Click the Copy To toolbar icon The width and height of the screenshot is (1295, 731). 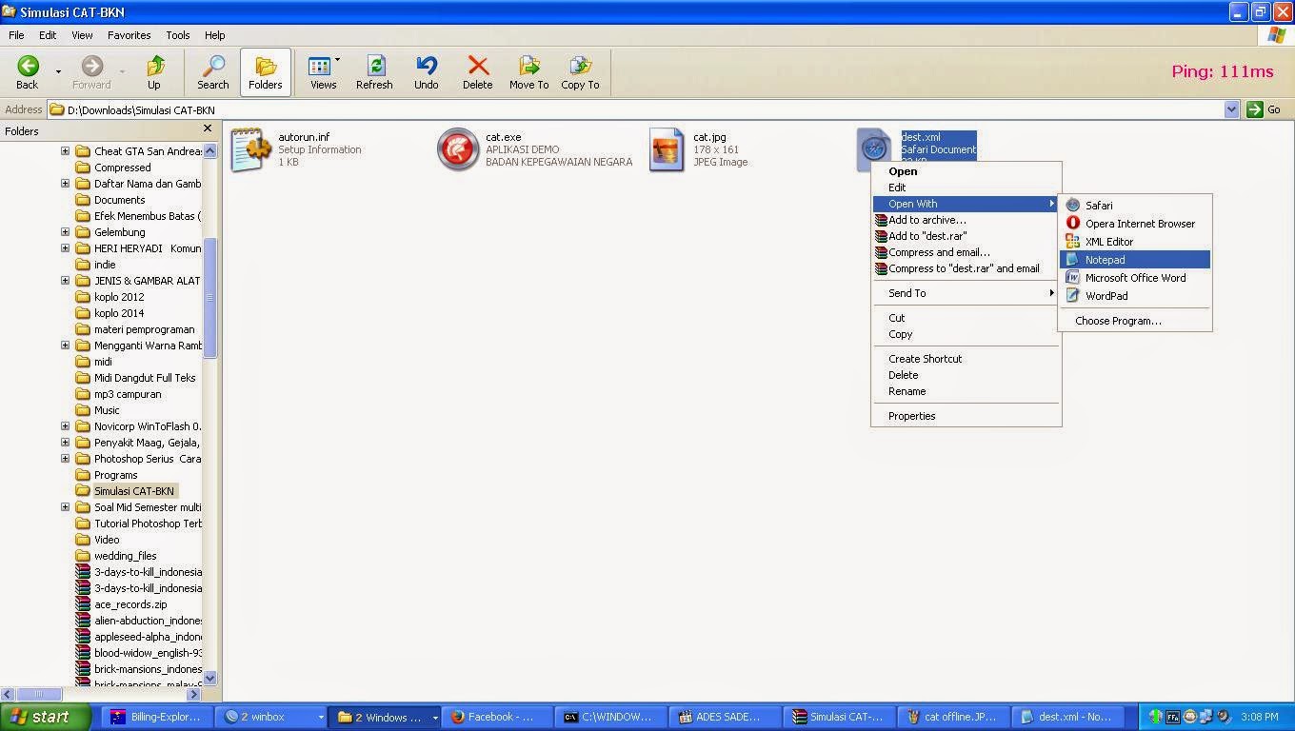(580, 72)
